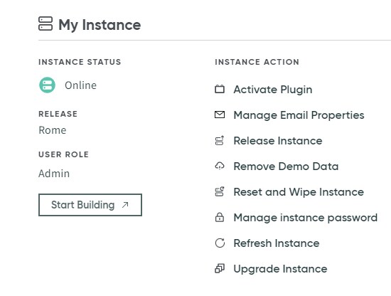Click the Release Instance server icon
This screenshot has height=296, width=391.
tap(220, 140)
